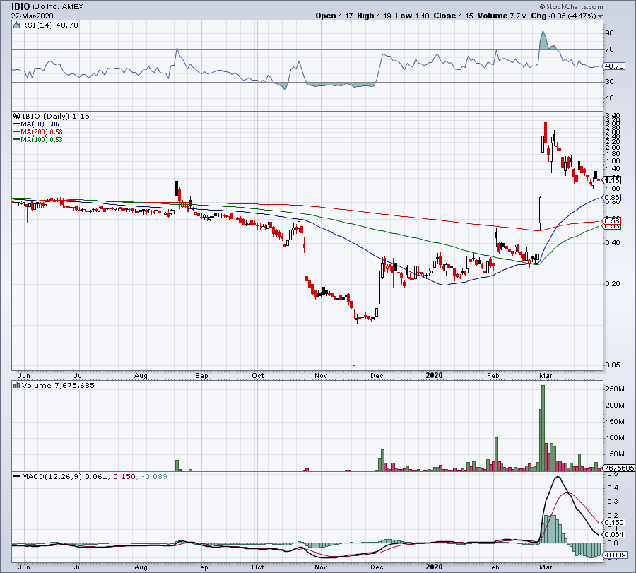
Task: Click the IBIO ticker symbol title
Action: (19, 6)
